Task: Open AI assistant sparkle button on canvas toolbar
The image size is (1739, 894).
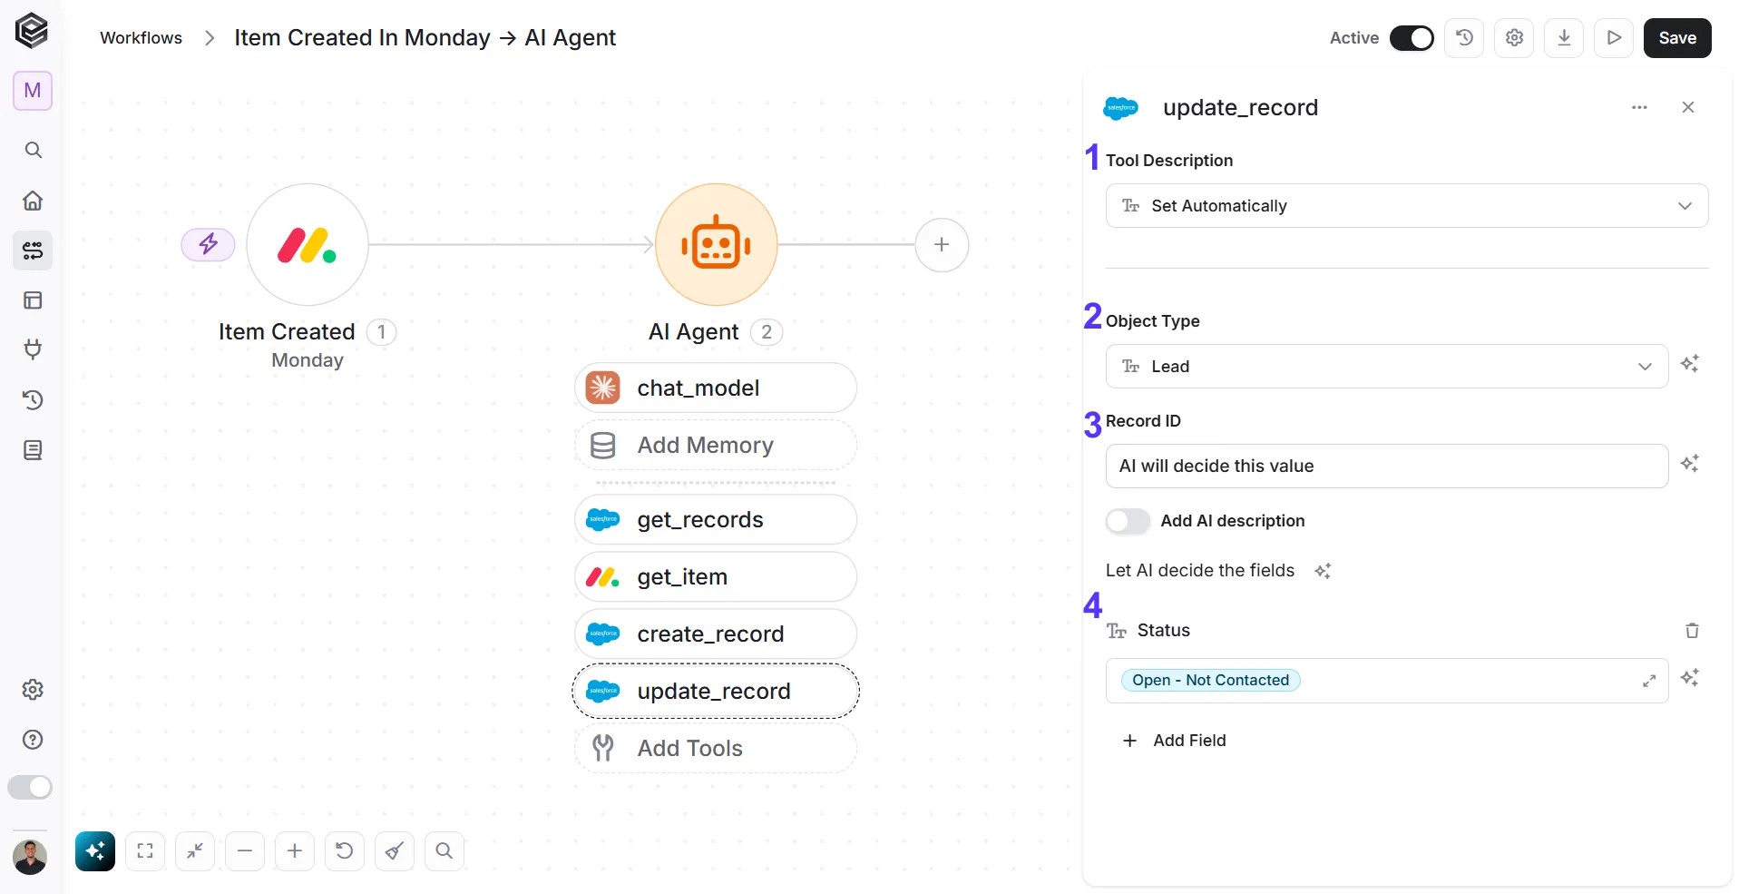Action: (x=95, y=851)
